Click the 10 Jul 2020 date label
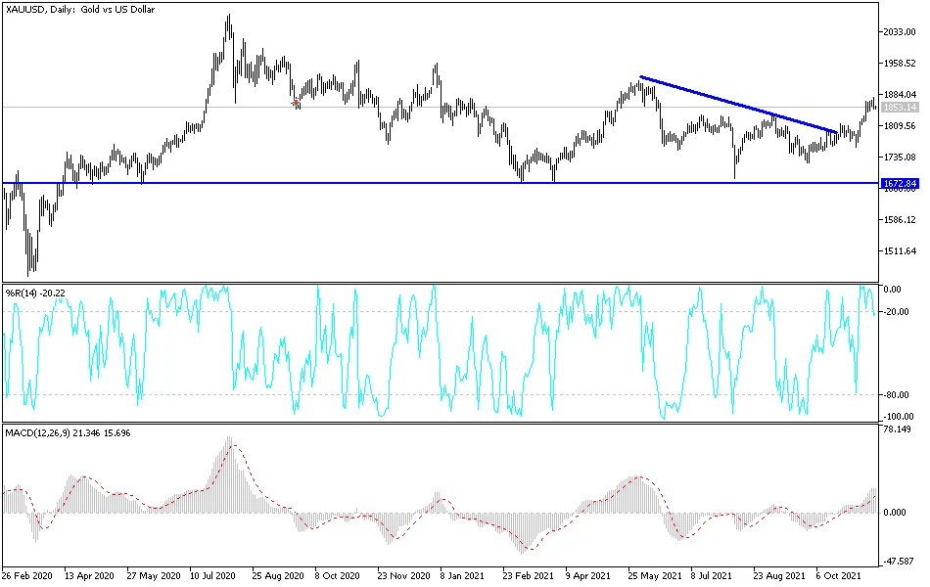The height and width of the screenshot is (587, 930). click(x=212, y=575)
